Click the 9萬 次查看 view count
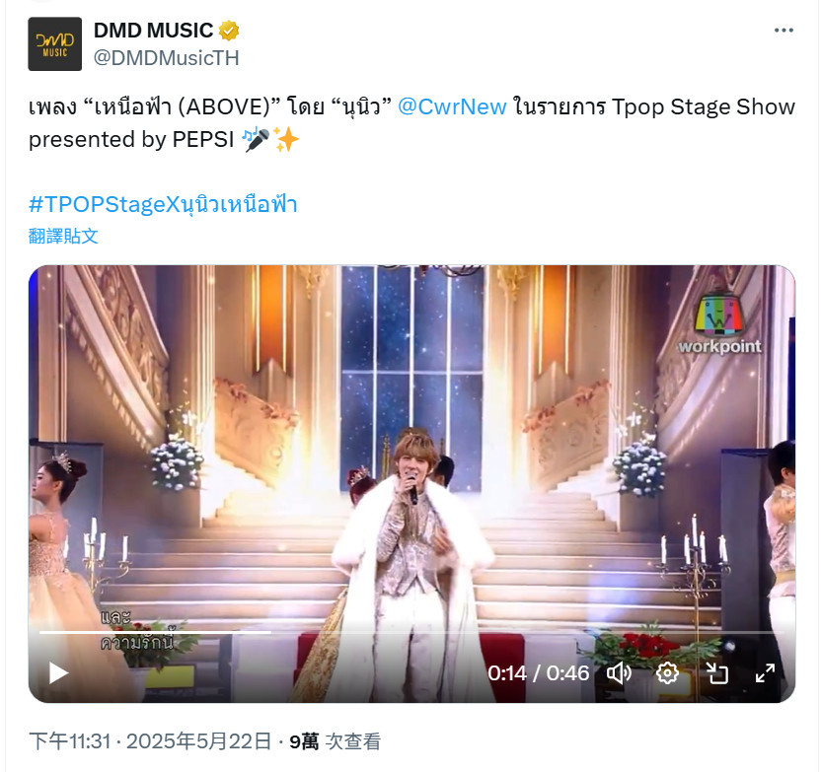Viewport: 821px width, 772px height. [336, 741]
